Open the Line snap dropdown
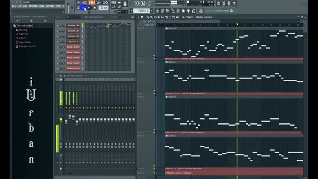This screenshot has height=179, width=318. pos(122,12)
